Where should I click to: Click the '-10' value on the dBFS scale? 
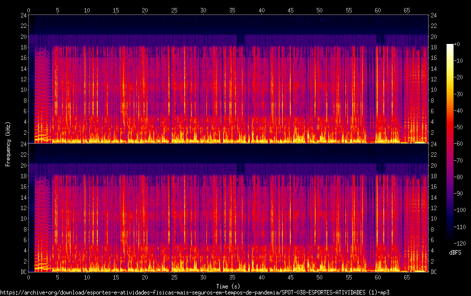tap(459, 61)
